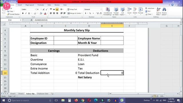Image resolution: width=183 pixels, height=103 pixels.
Task: Open the Sort & Filter menu
Action: tap(158, 11)
